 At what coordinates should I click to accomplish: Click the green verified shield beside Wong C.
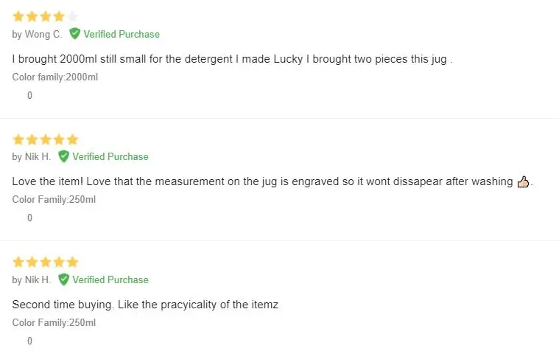pos(74,34)
